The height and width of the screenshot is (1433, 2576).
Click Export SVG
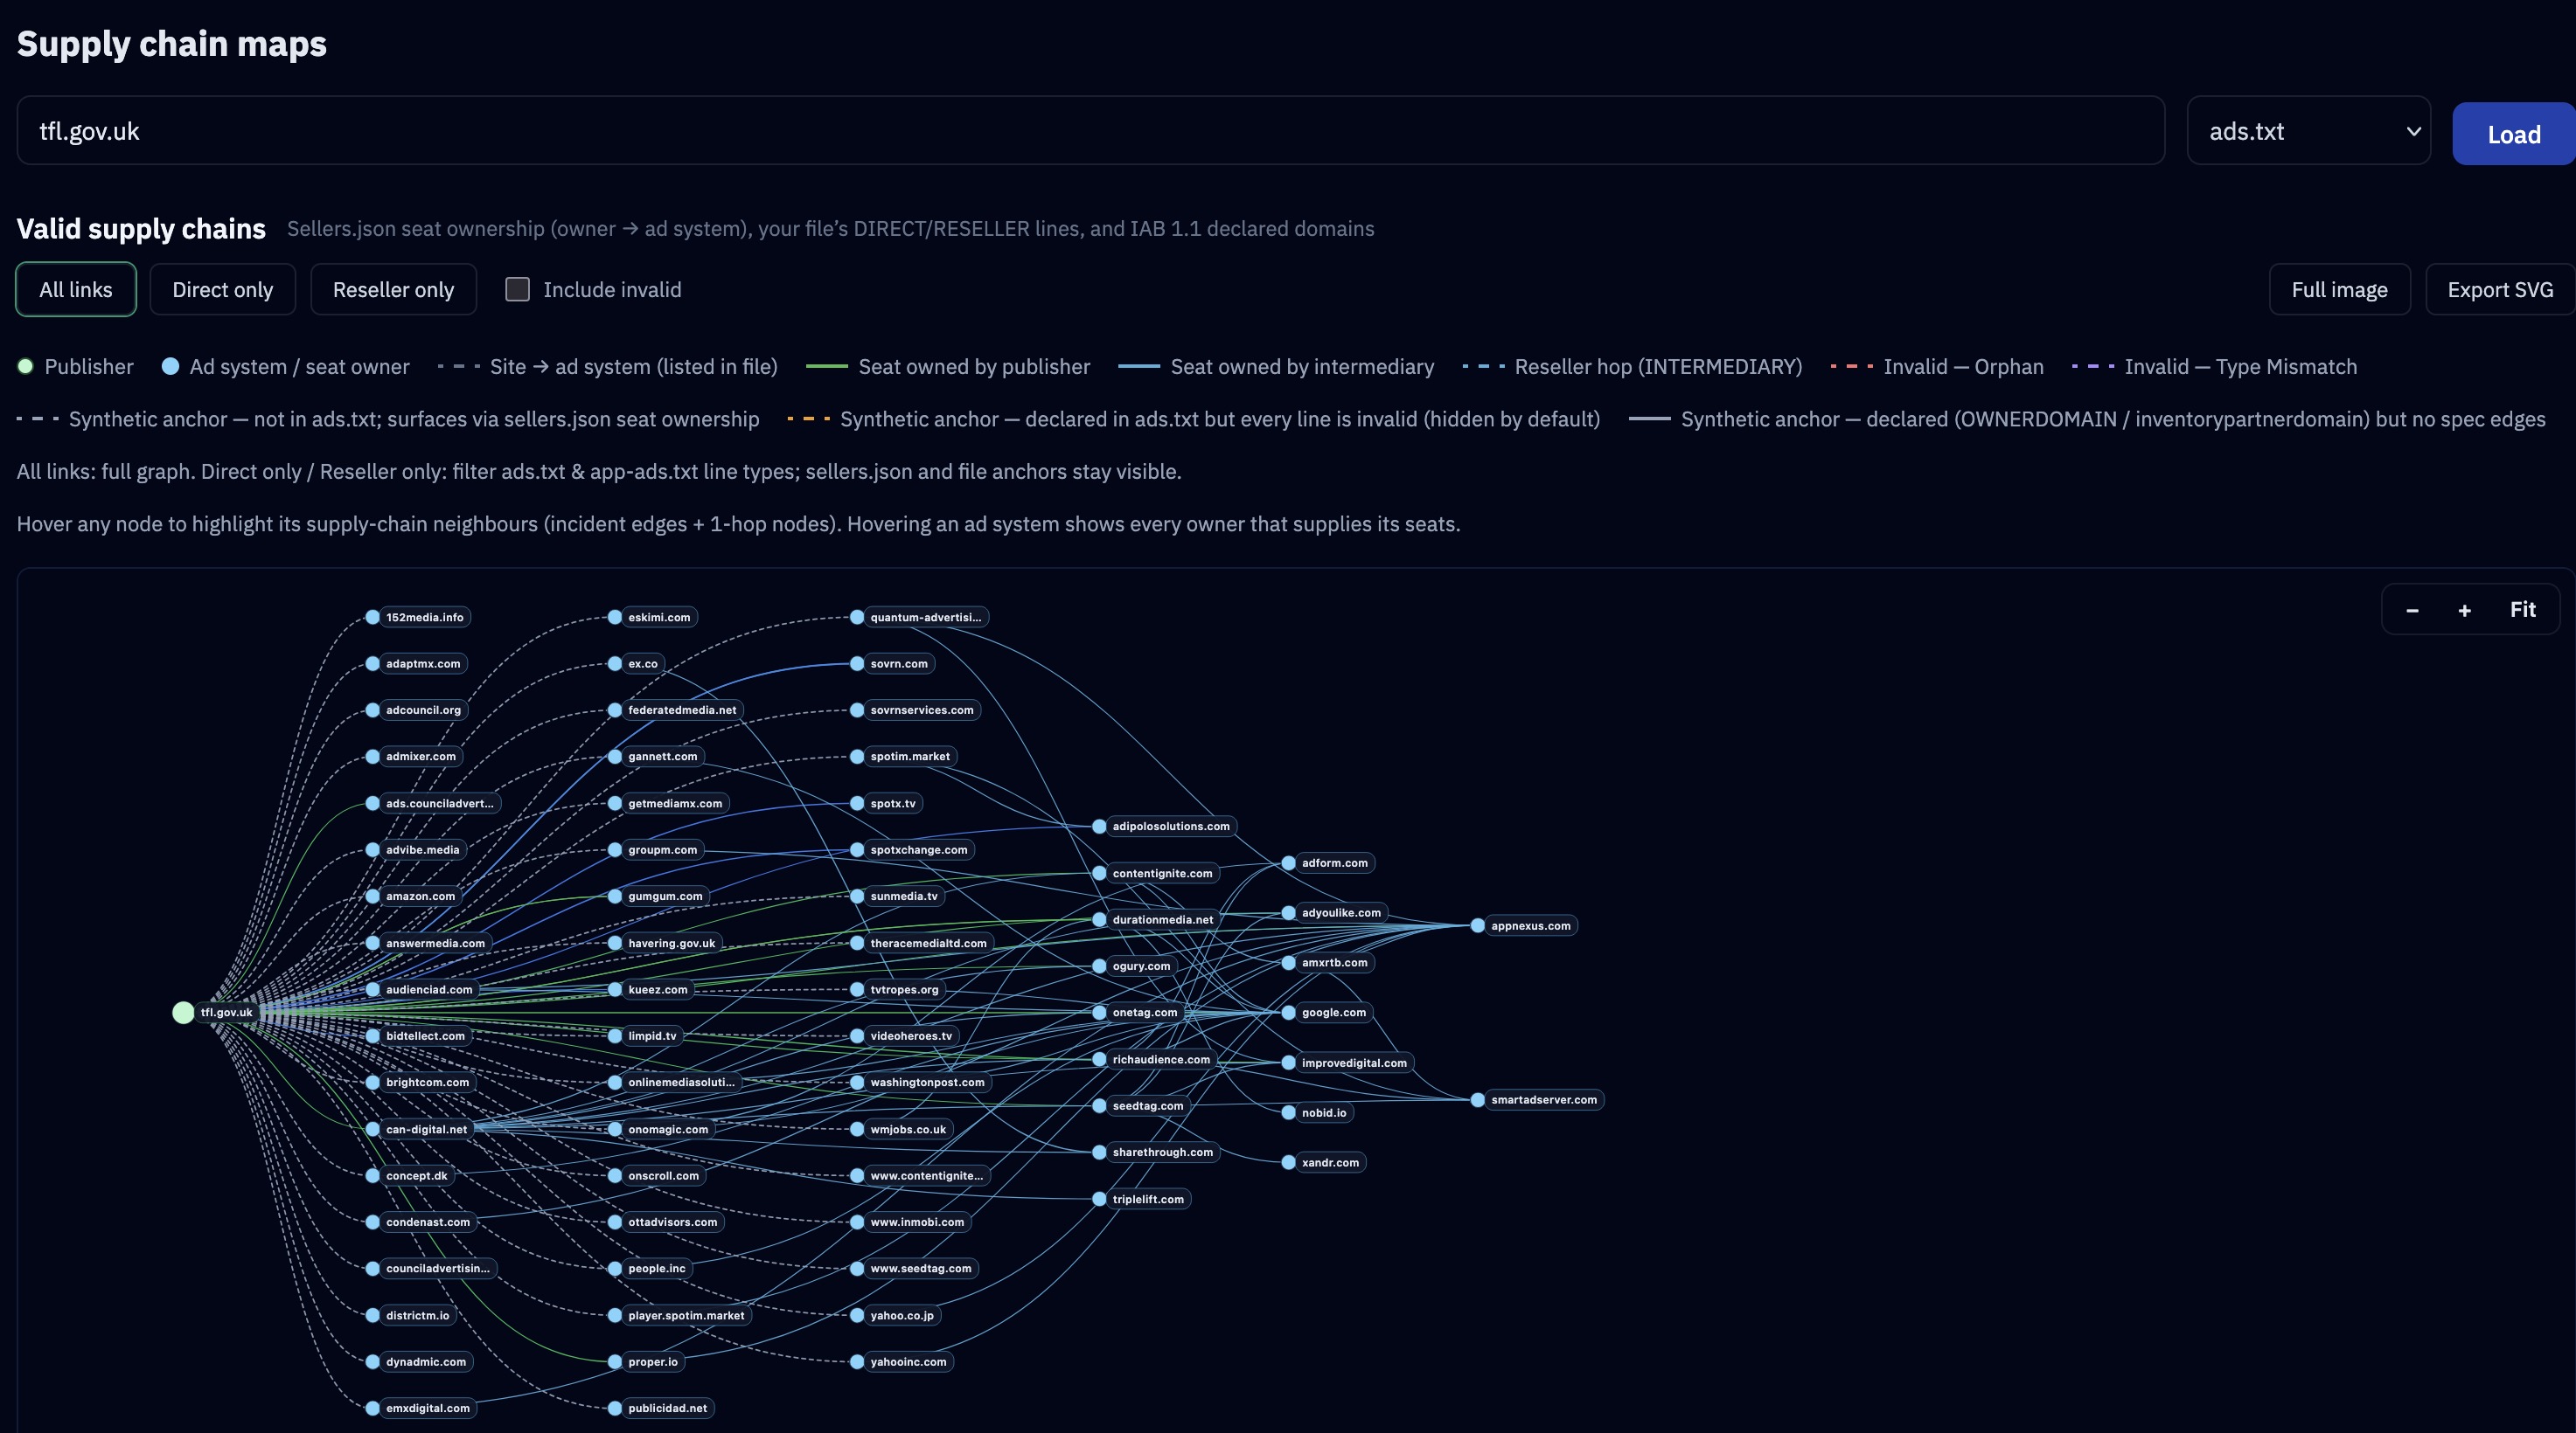2500,290
